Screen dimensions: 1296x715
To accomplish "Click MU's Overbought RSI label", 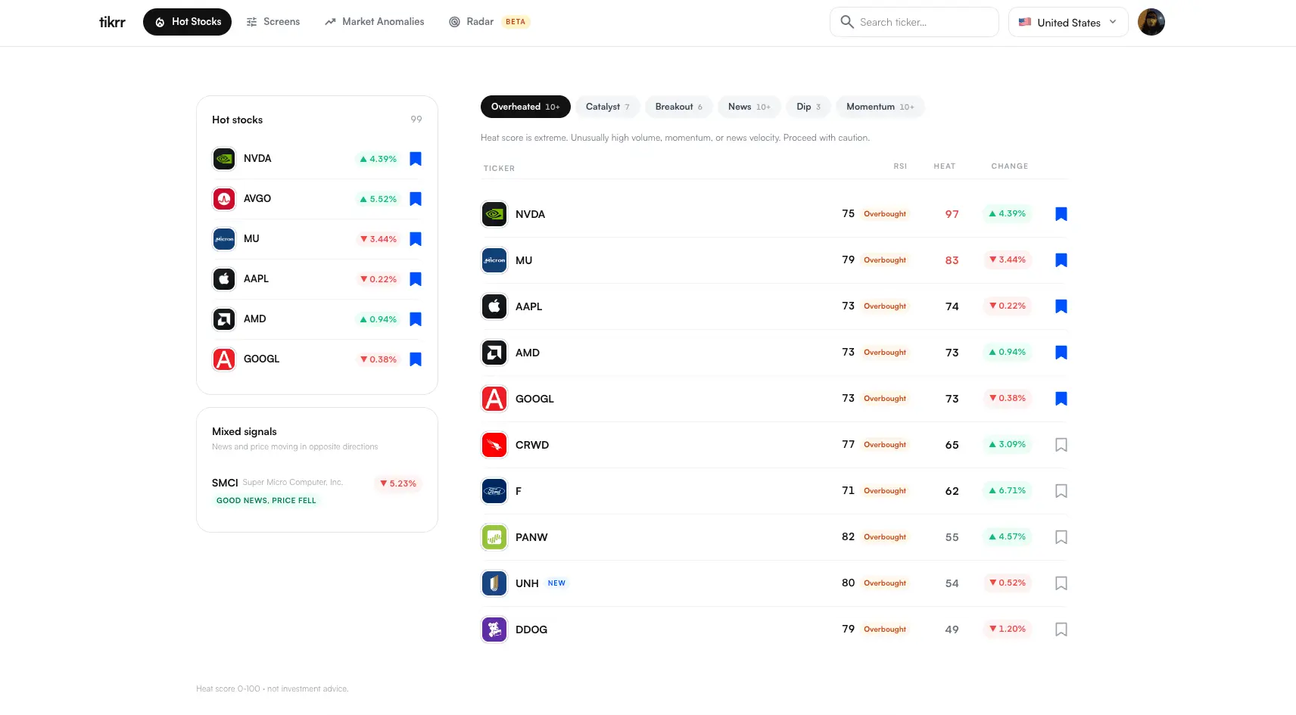I will [885, 260].
